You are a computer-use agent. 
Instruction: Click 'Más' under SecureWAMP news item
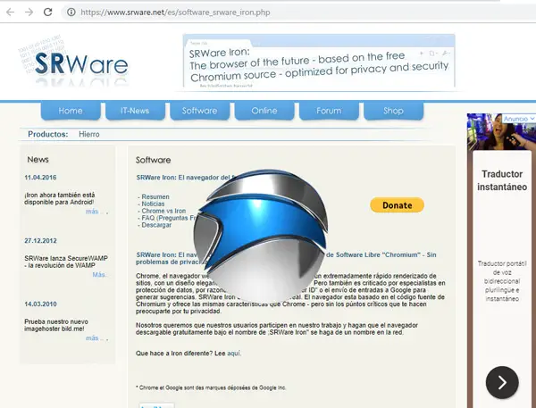tap(99, 275)
